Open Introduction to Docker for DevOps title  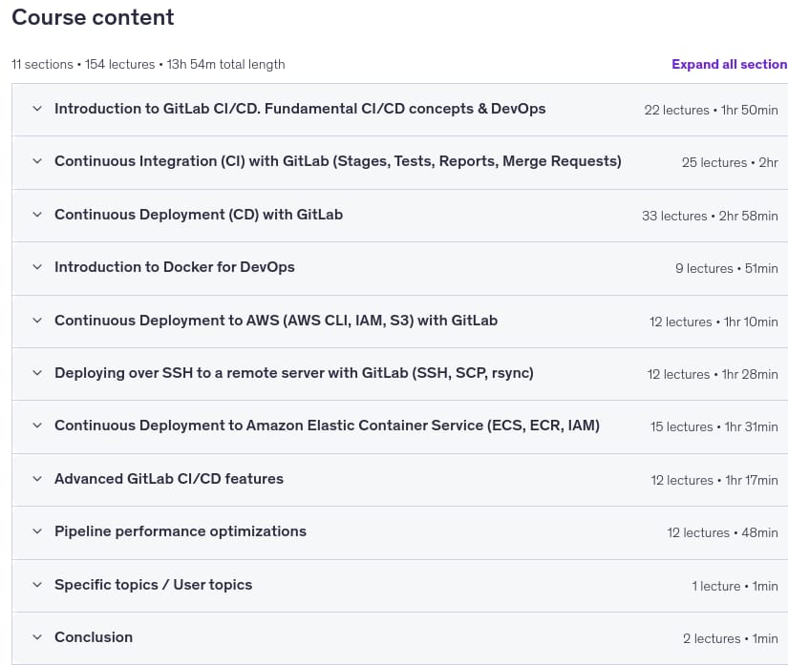point(175,267)
